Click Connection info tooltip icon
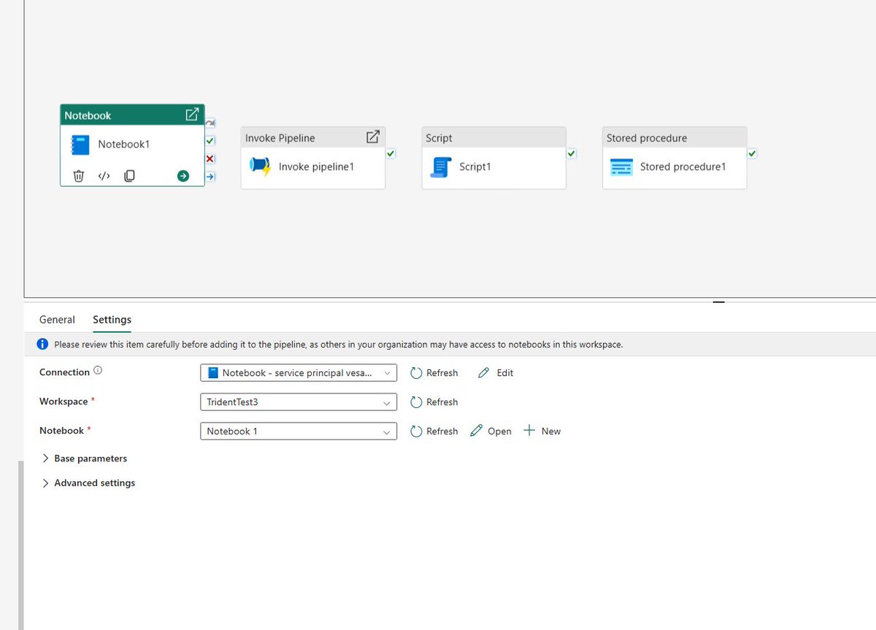 98,371
